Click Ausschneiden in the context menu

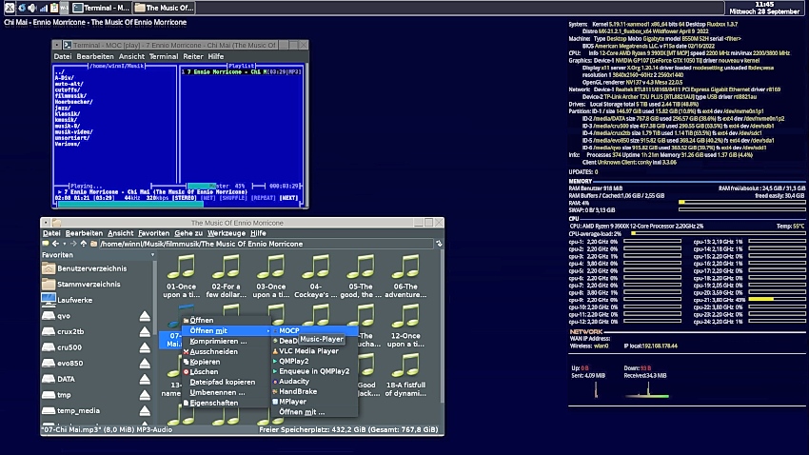point(213,351)
